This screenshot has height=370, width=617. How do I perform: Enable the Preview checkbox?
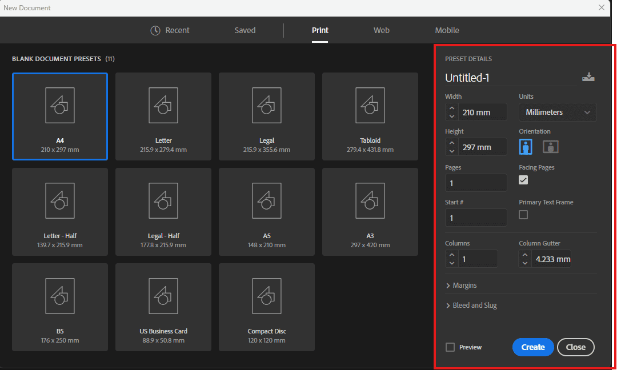pos(451,347)
